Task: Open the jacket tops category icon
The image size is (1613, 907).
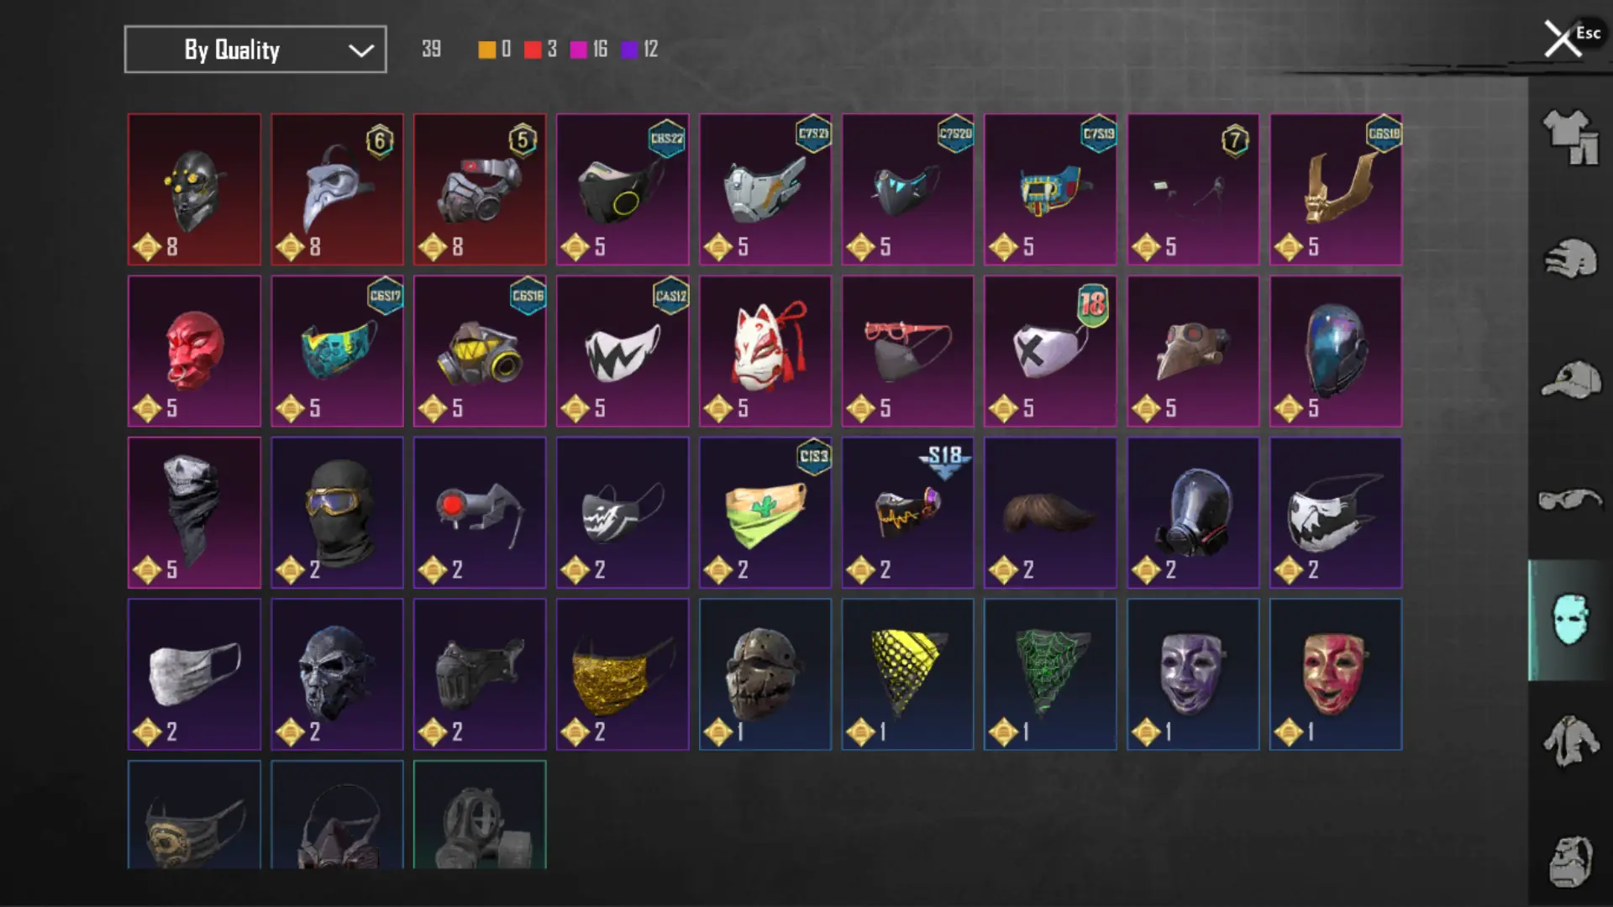Action: (x=1570, y=741)
